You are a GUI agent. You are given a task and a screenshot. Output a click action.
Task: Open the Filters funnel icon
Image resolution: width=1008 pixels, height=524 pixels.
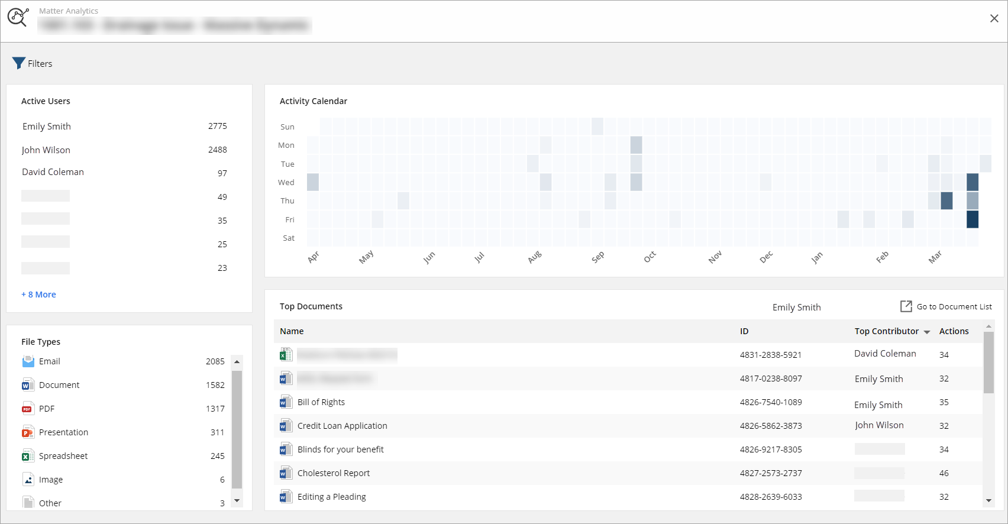tap(19, 63)
